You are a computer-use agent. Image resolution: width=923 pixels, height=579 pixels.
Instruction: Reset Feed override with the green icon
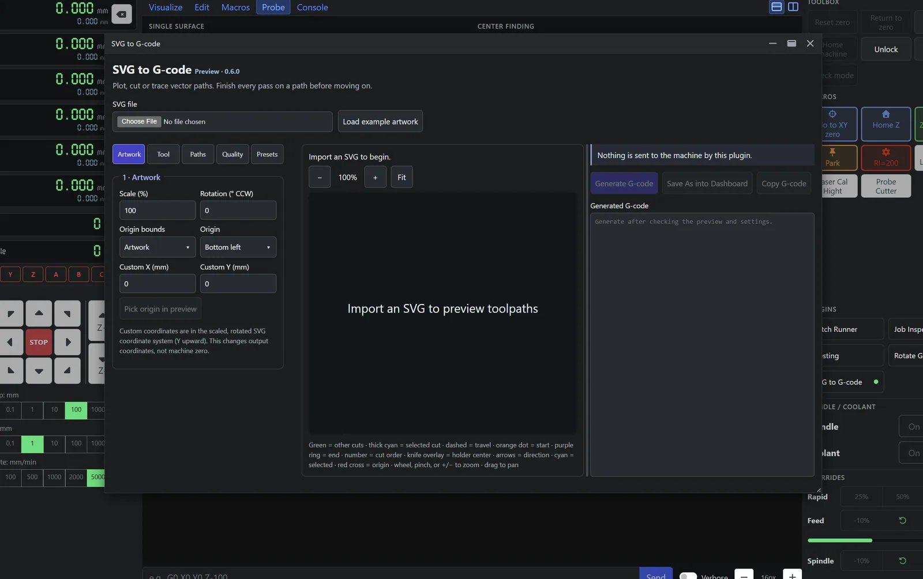[903, 520]
